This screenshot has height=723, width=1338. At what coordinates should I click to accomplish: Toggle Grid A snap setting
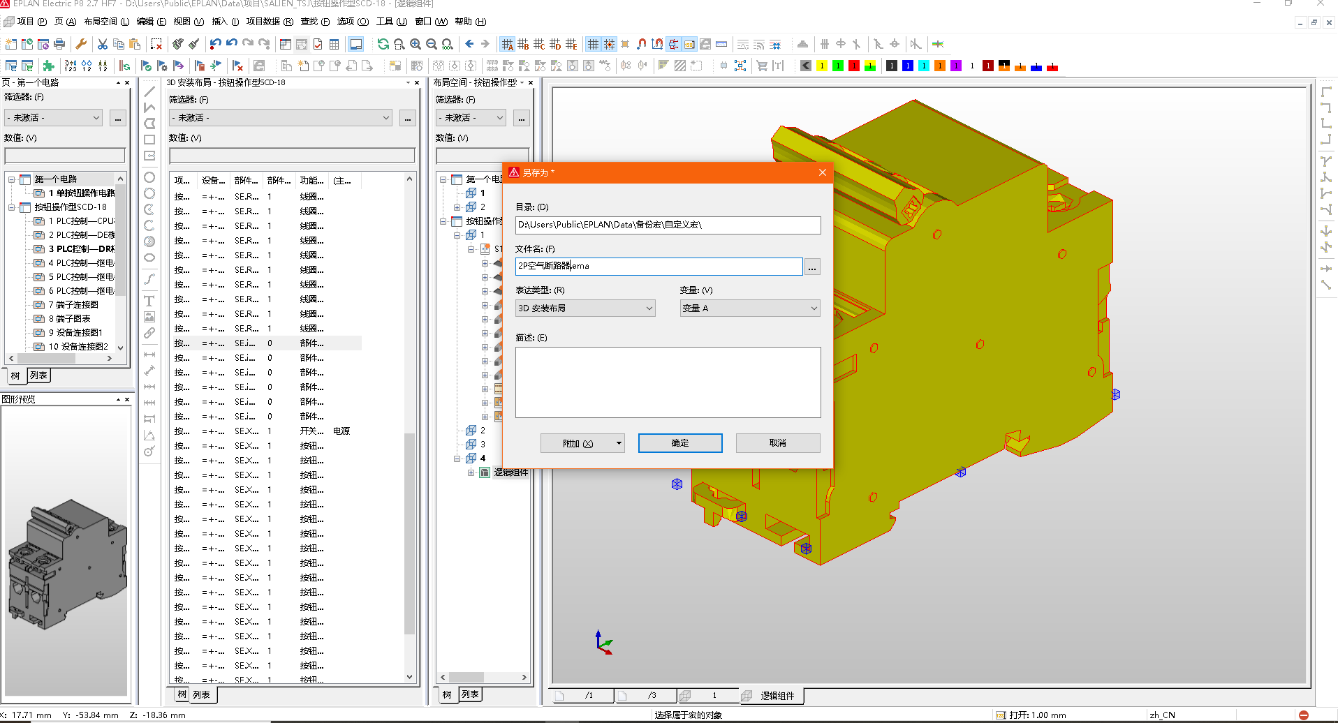(508, 44)
